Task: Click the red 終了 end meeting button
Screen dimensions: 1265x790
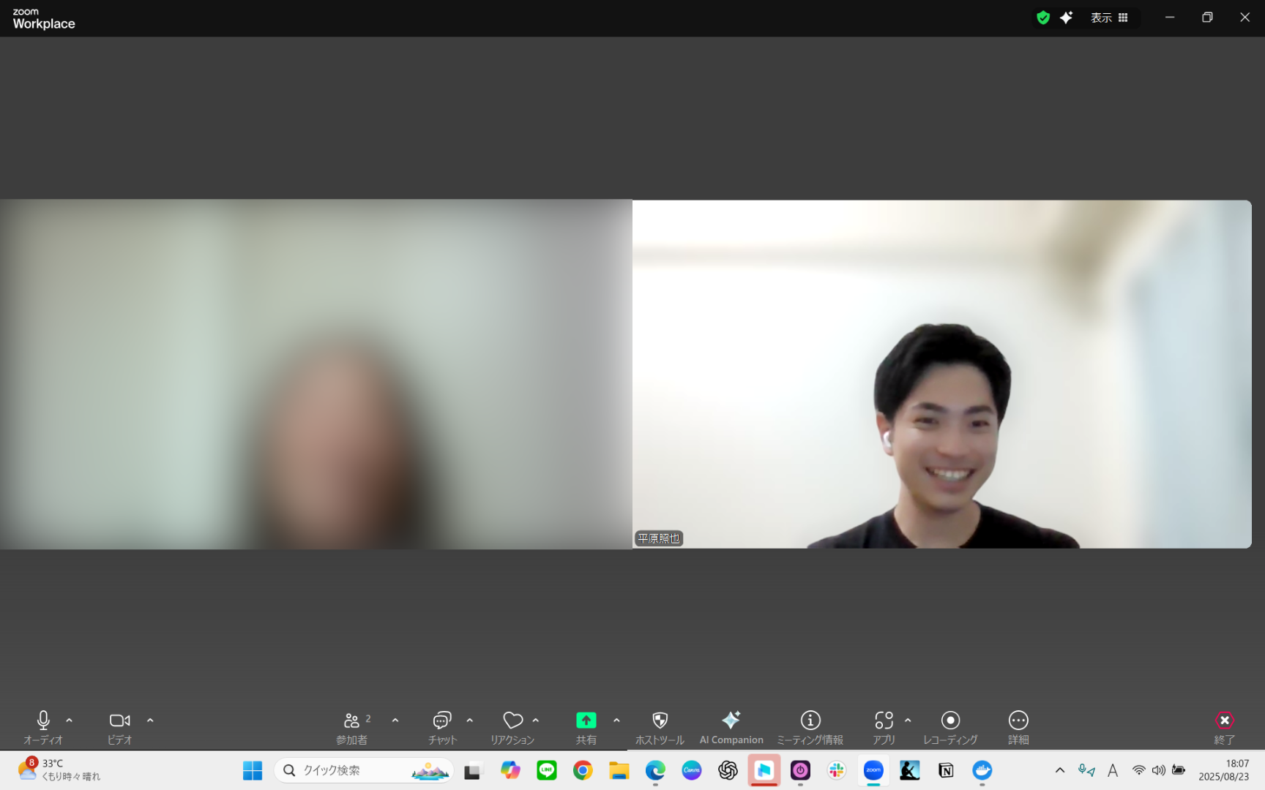Action: tap(1225, 727)
